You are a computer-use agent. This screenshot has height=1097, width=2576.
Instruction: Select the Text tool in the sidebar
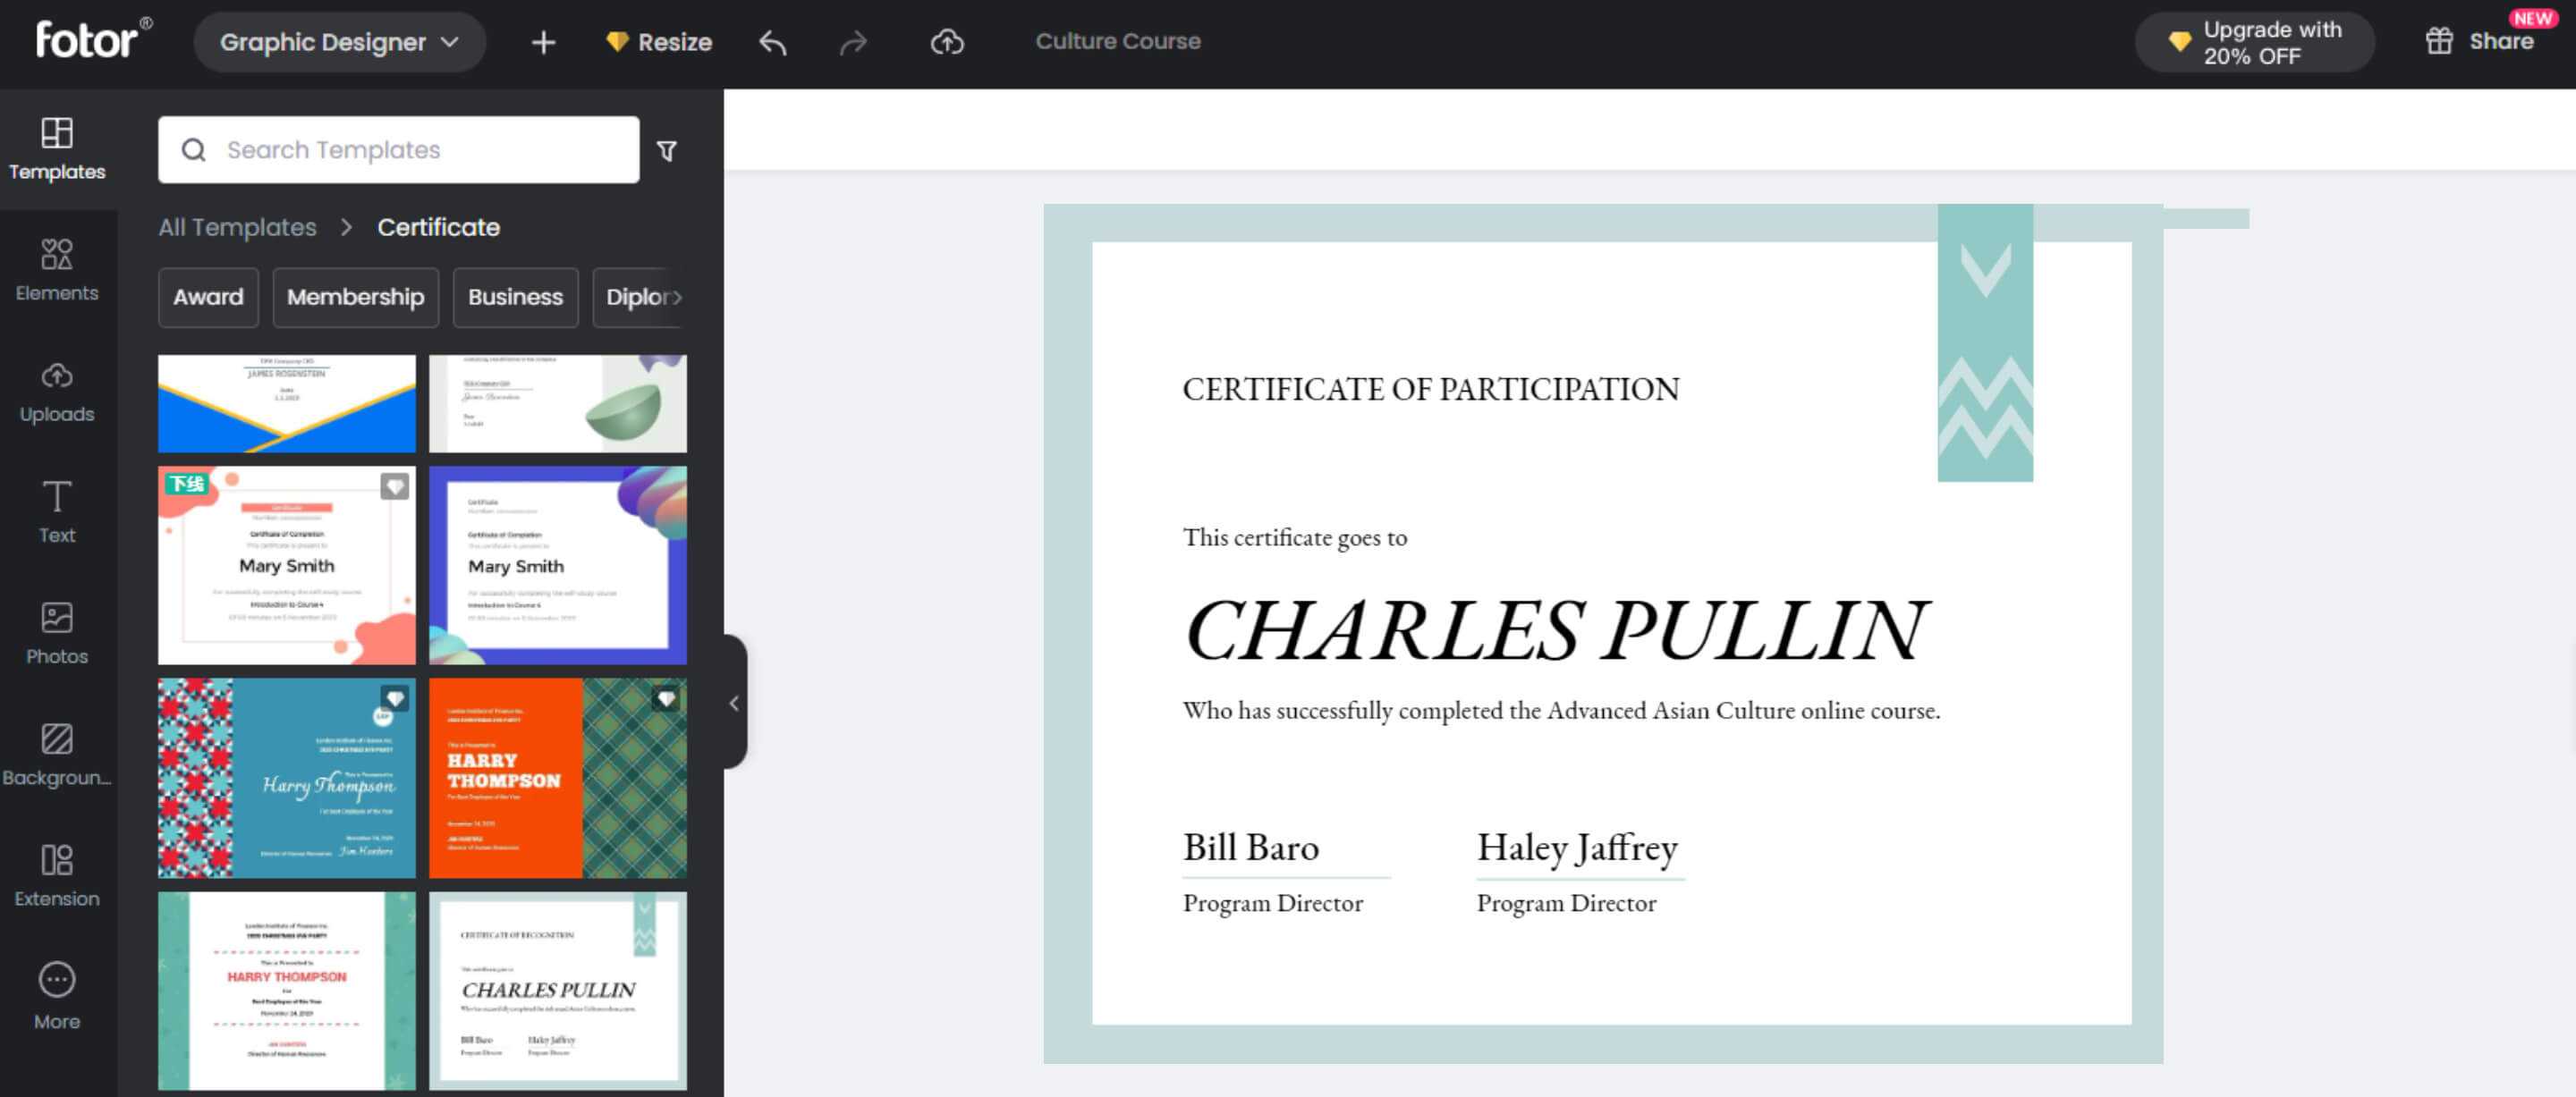(x=57, y=510)
